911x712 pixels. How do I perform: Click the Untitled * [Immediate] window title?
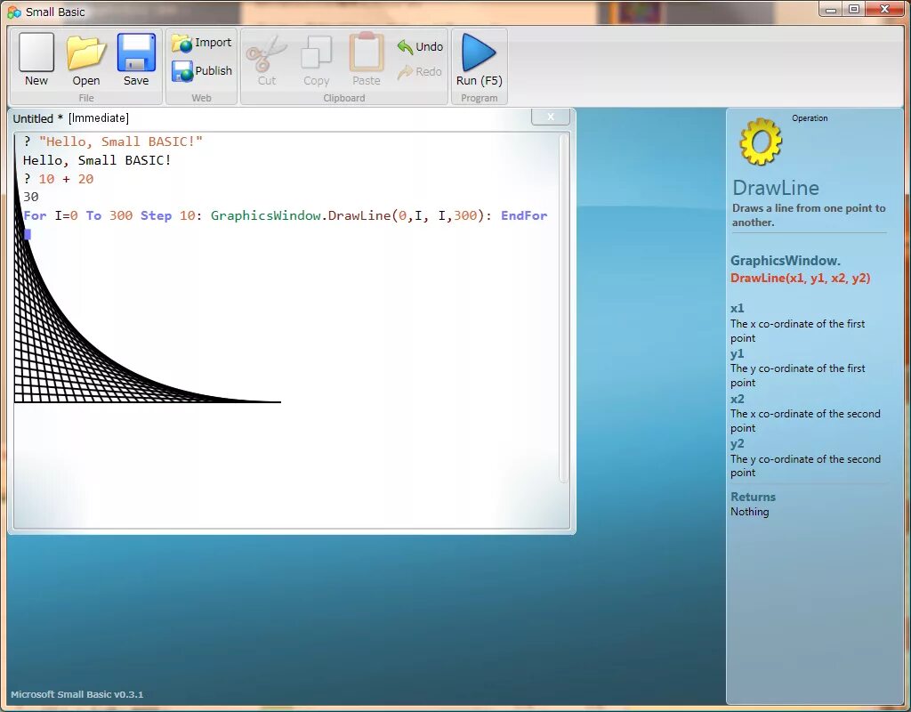tap(71, 118)
